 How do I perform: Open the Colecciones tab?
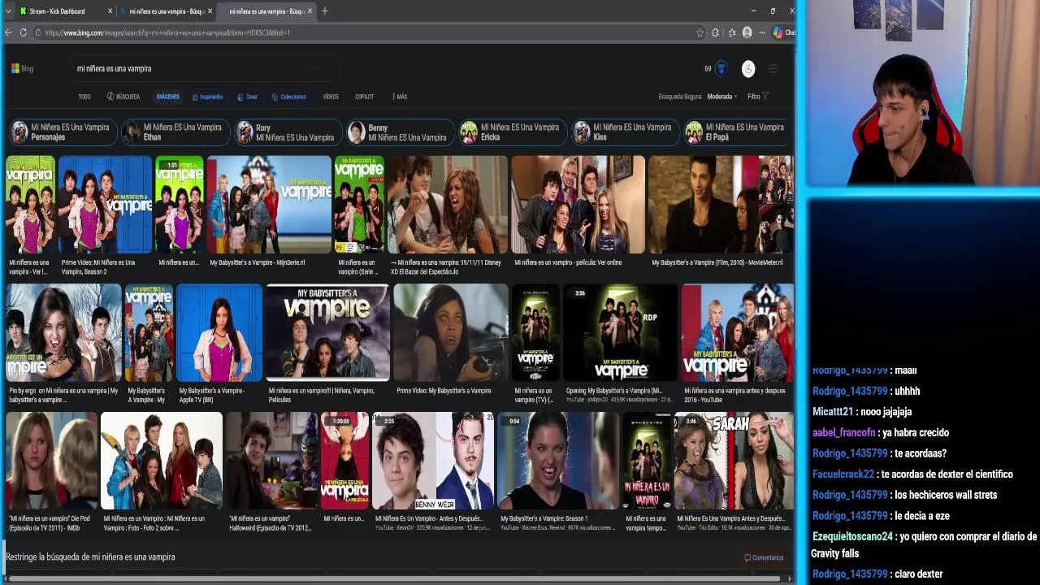coord(288,97)
